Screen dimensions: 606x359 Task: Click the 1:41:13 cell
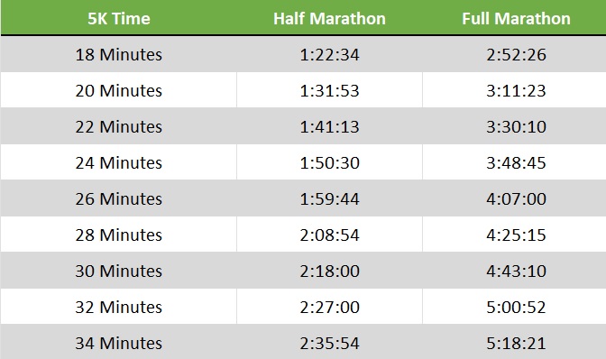[x=329, y=127]
